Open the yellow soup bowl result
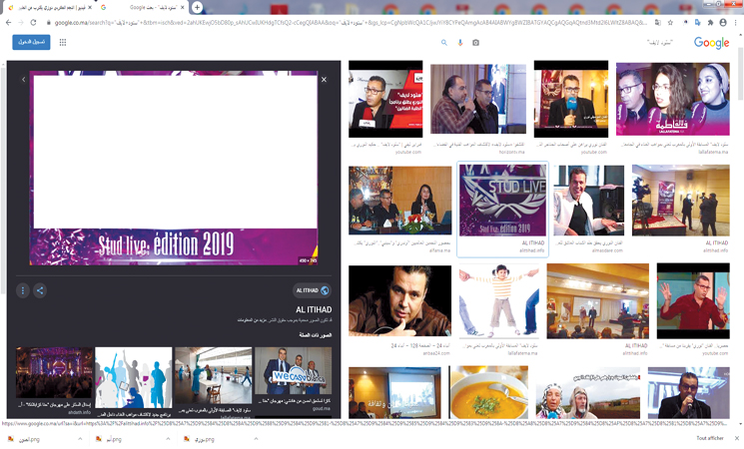Image resolution: width=744 pixels, height=449 pixels. pyautogui.click(x=488, y=392)
